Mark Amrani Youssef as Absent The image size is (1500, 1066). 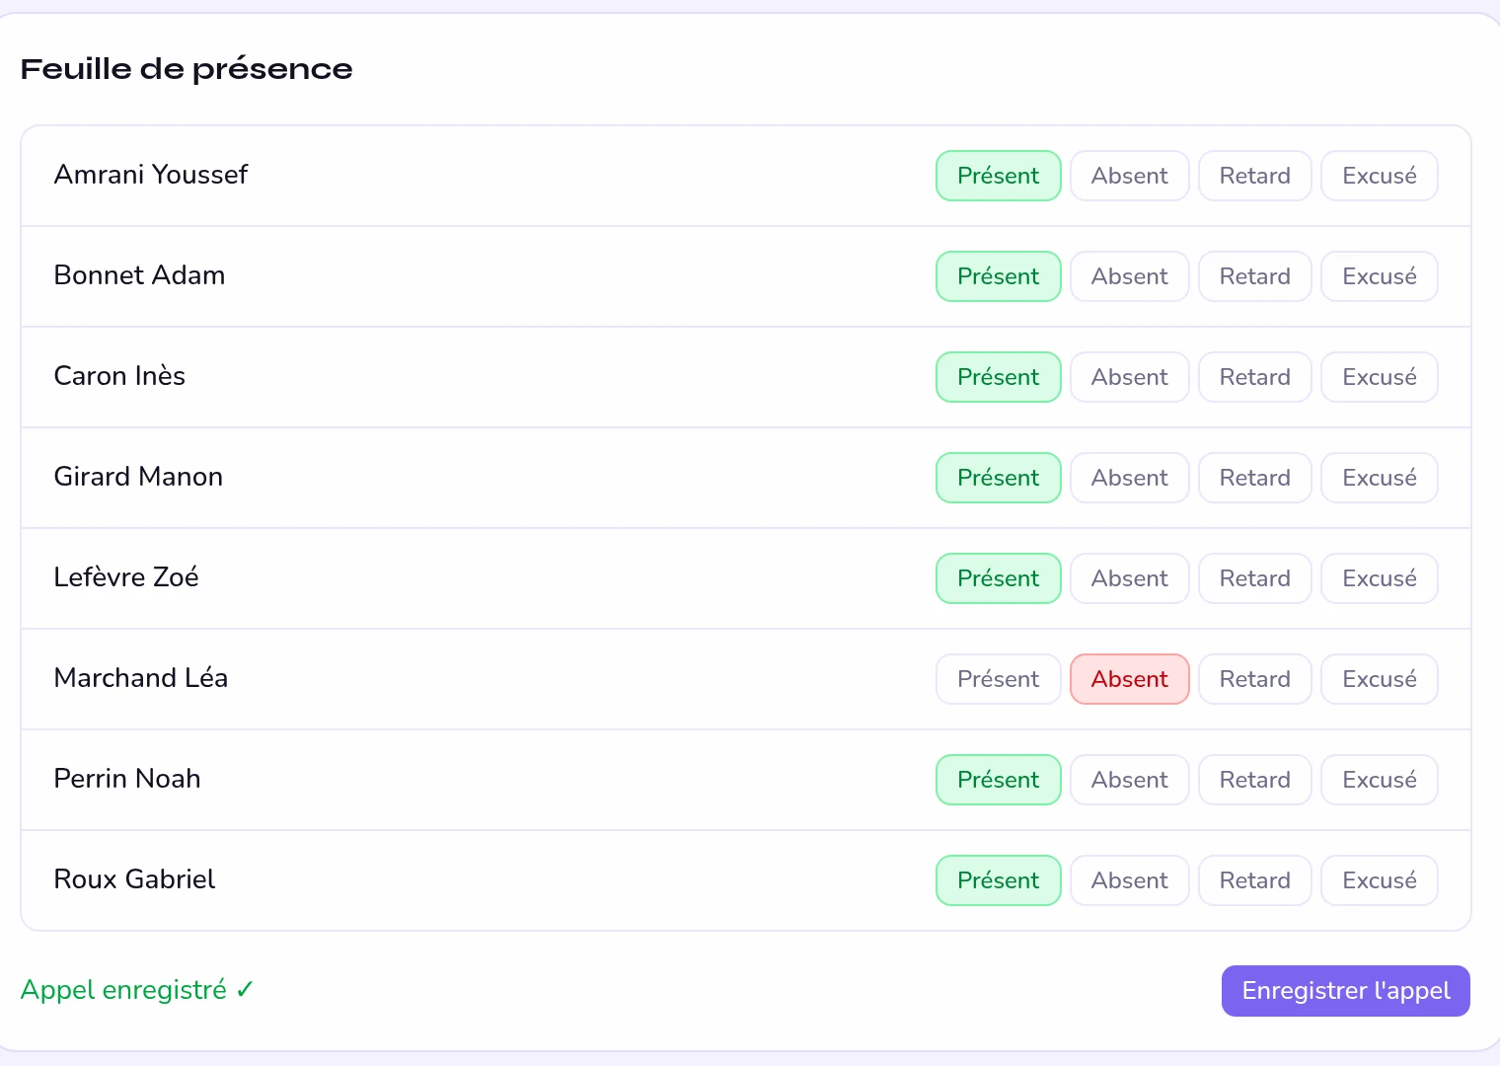click(1129, 176)
